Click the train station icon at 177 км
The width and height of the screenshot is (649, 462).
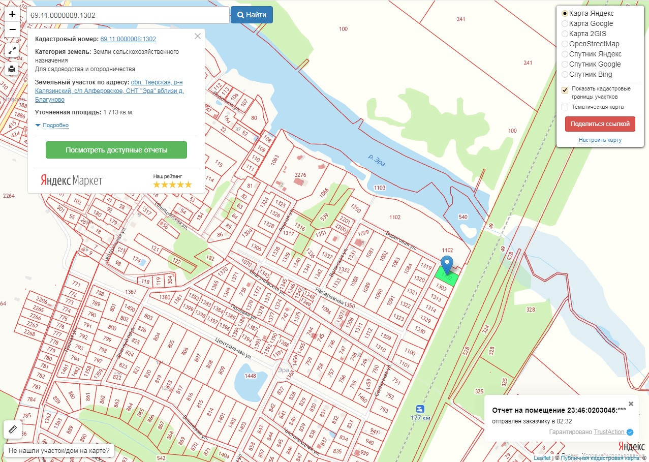coord(419,409)
